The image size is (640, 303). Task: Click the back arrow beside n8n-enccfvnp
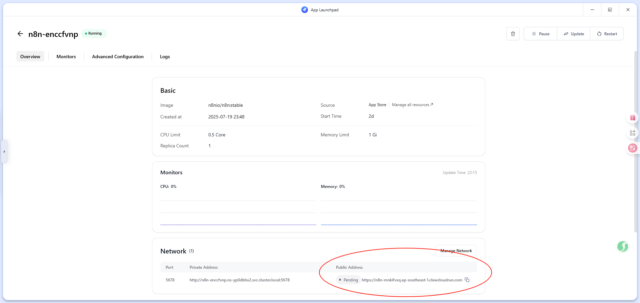[x=20, y=34]
